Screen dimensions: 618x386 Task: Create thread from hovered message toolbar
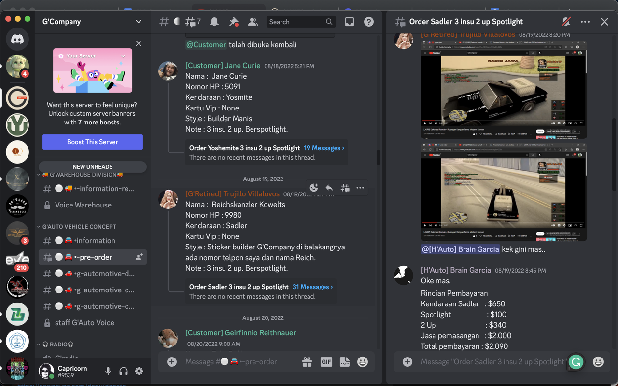pyautogui.click(x=345, y=188)
